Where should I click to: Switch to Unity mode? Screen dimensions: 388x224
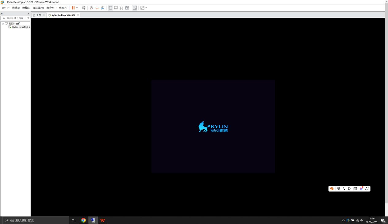click(127, 8)
